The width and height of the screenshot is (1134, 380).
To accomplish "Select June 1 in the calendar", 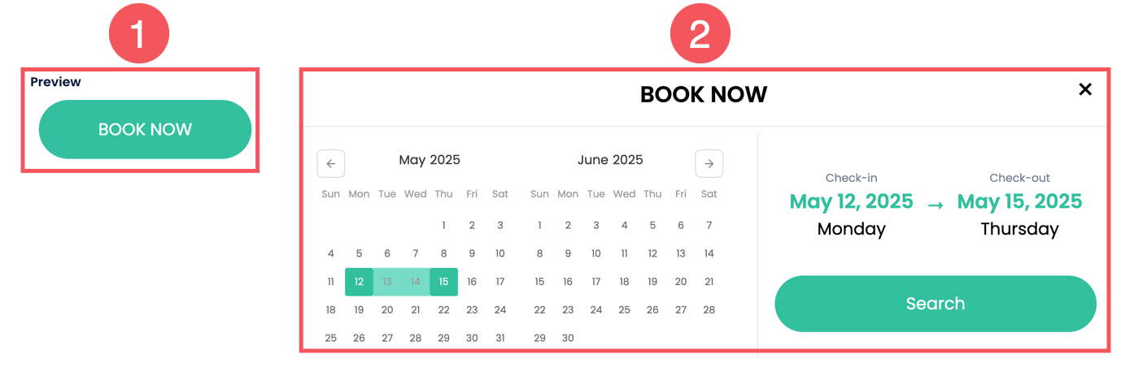I will pos(539,226).
